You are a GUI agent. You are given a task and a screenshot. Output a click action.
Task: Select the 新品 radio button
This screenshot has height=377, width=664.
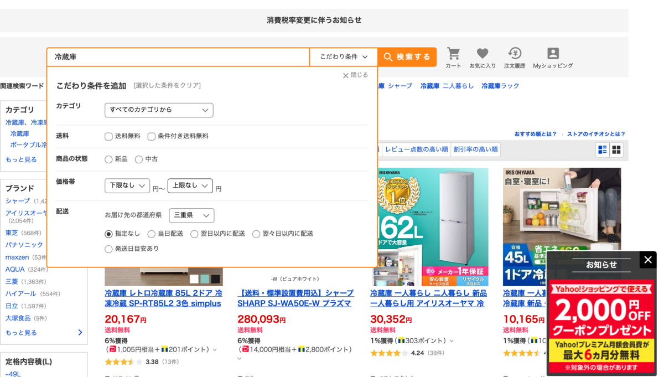108,159
